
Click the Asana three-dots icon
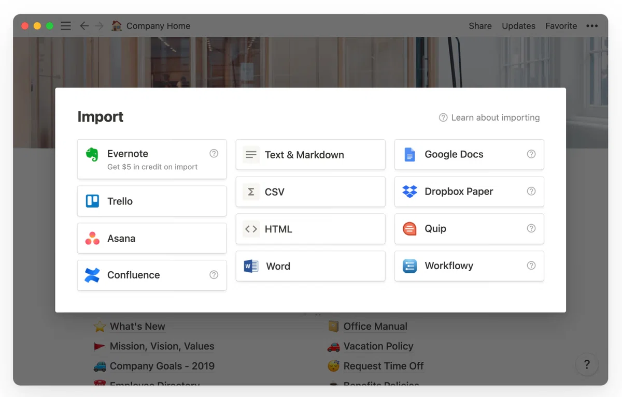click(92, 238)
